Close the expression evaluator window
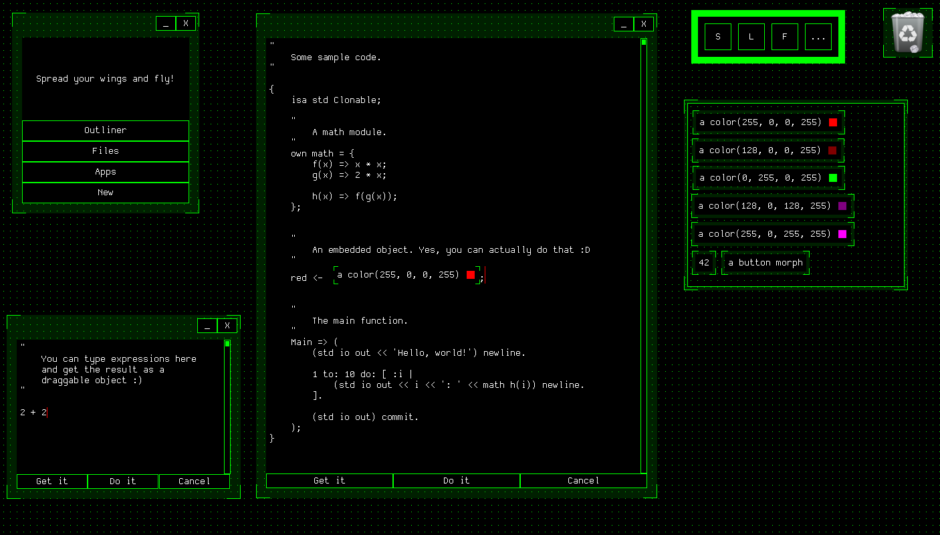The image size is (940, 535). (227, 326)
